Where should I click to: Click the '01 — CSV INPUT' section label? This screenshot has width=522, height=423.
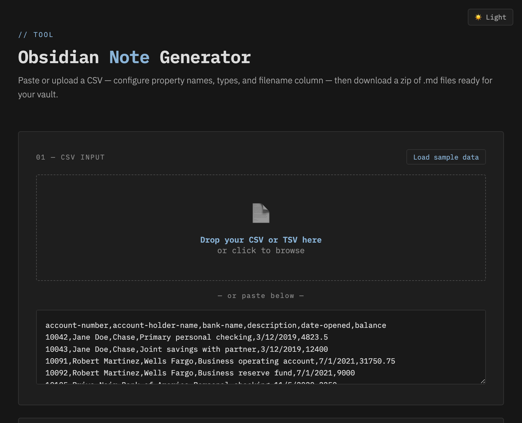[70, 157]
